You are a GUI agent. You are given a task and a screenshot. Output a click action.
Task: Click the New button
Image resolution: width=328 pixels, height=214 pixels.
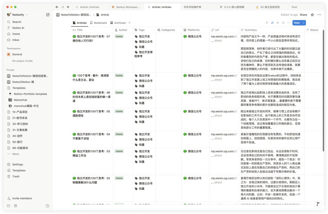[297, 23]
